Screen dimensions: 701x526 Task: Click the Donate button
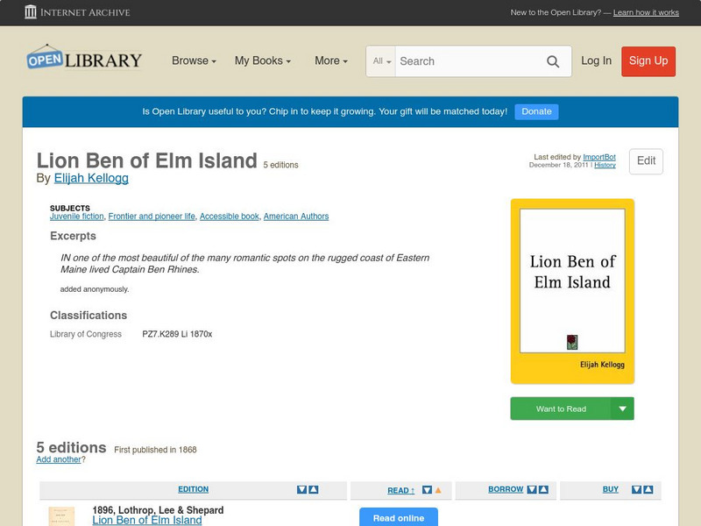point(535,111)
